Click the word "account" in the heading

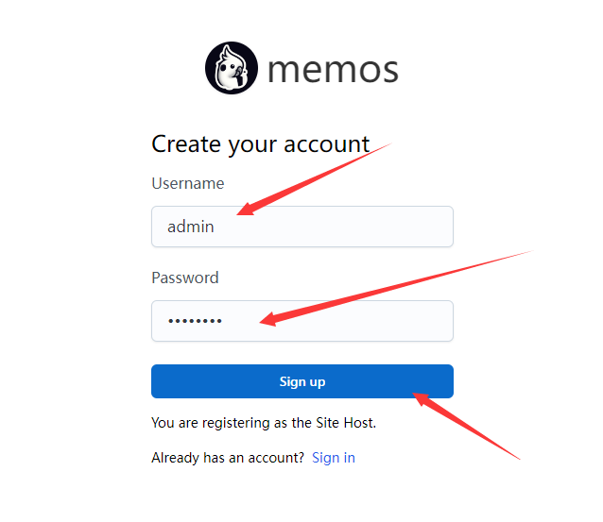click(x=326, y=144)
